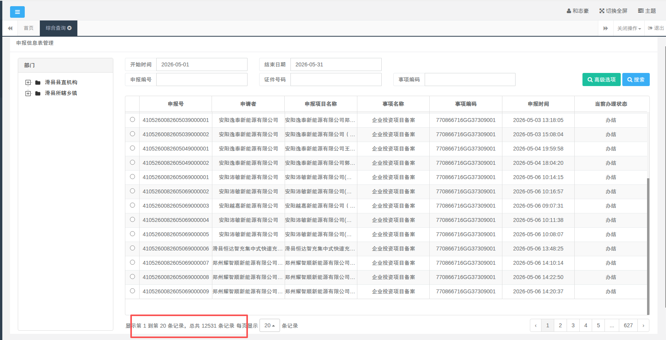Click timestamp 2026-05-06 14:20:37

(x=538, y=291)
